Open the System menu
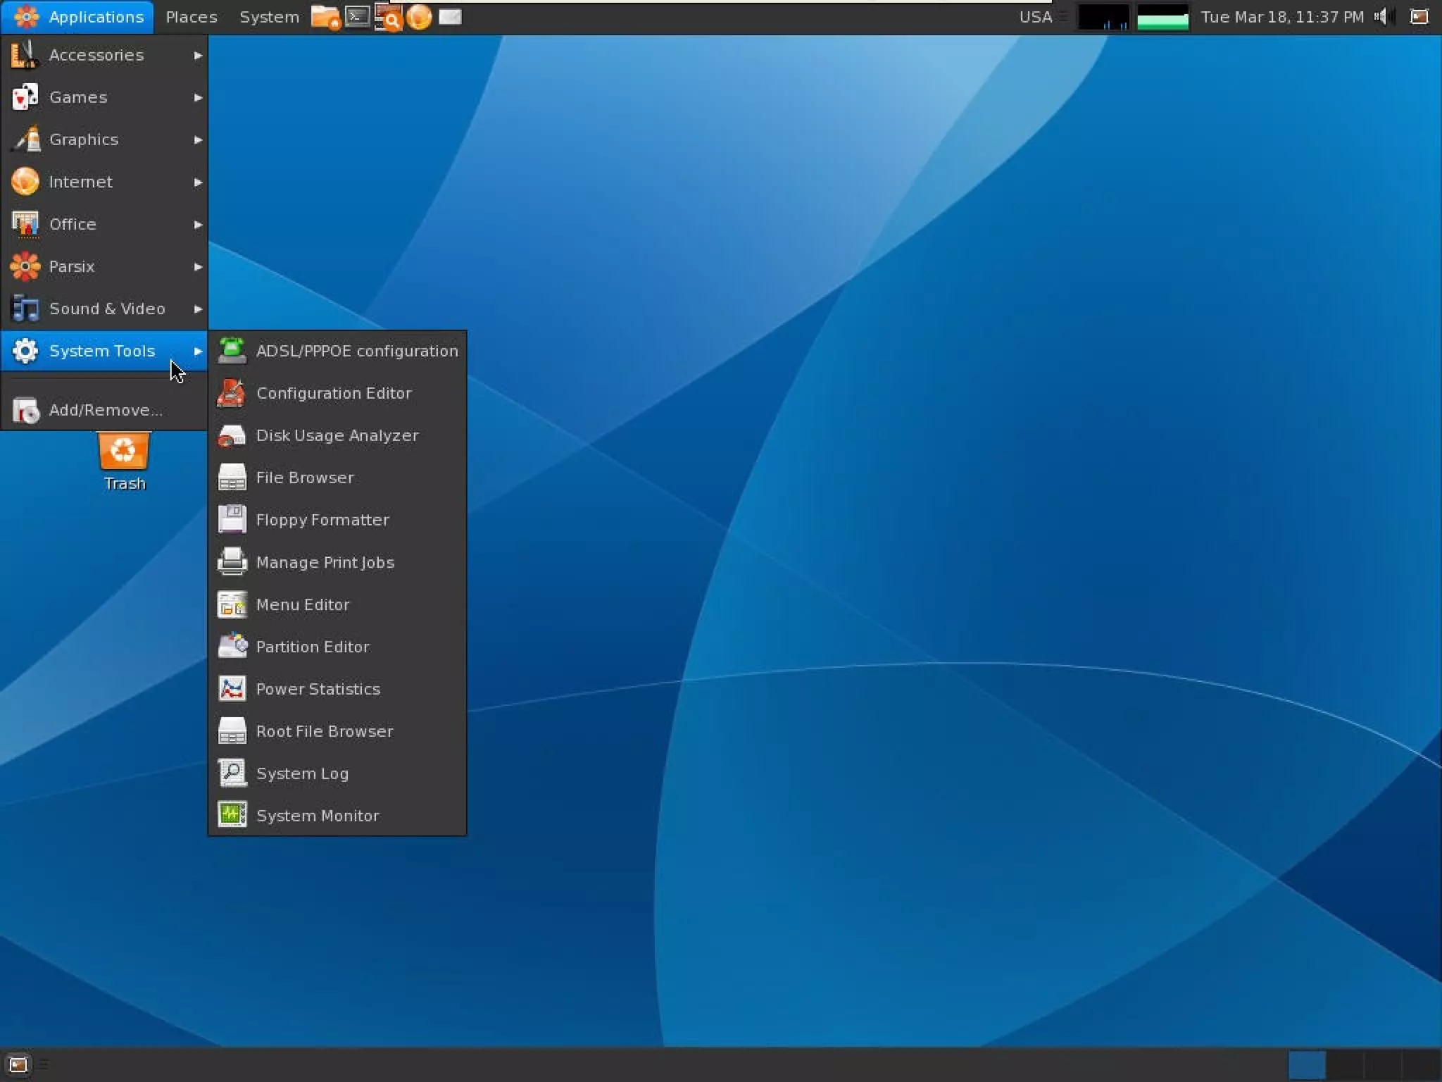This screenshot has width=1442, height=1082. pos(269,17)
